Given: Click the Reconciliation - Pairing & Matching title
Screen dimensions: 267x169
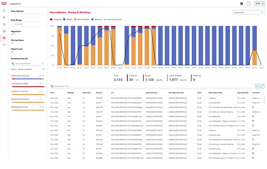Looking at the screenshot, I should point(70,12).
